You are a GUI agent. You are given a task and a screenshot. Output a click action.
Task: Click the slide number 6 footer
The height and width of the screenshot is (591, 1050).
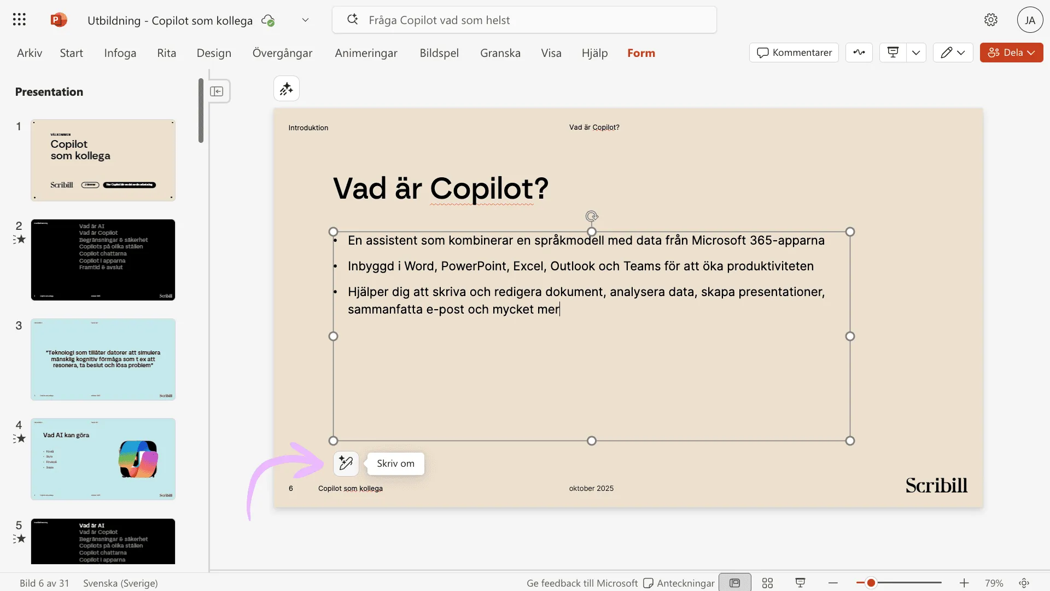[x=291, y=488]
